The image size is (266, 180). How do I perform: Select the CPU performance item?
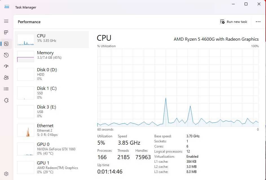(x=52, y=39)
